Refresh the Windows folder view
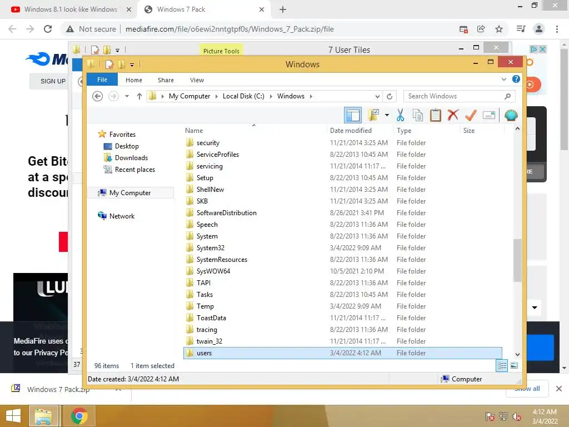This screenshot has height=427, width=569. [x=390, y=96]
